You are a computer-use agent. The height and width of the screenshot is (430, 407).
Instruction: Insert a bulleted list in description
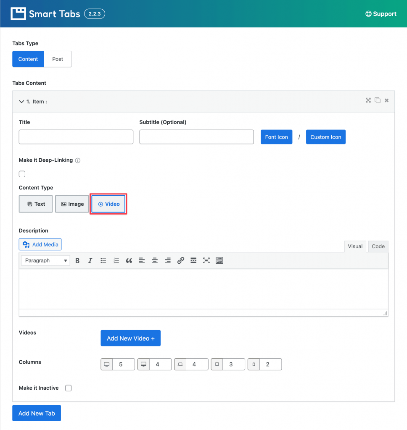pos(103,260)
